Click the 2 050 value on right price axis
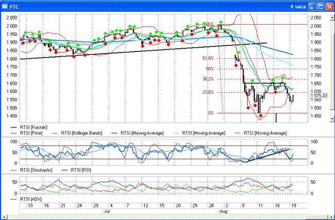335x220 pixels. 316,17
